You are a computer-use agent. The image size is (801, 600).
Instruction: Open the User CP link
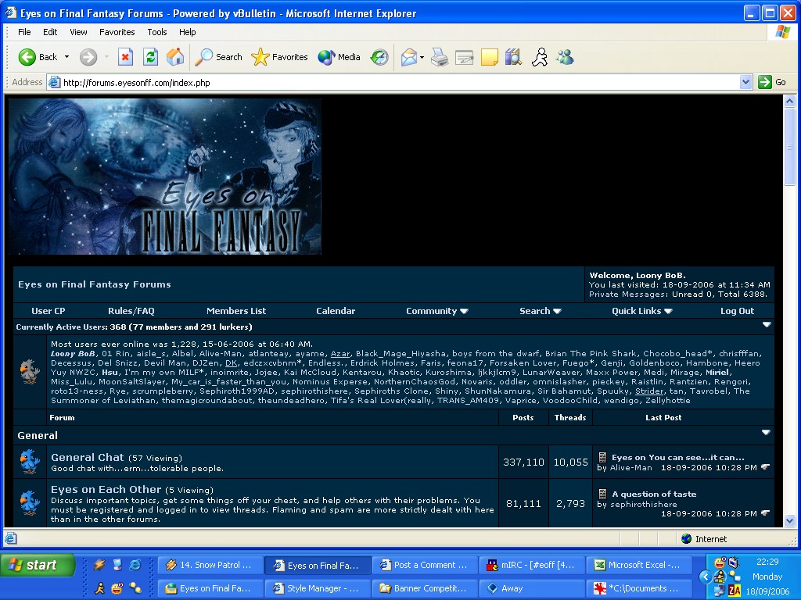48,311
